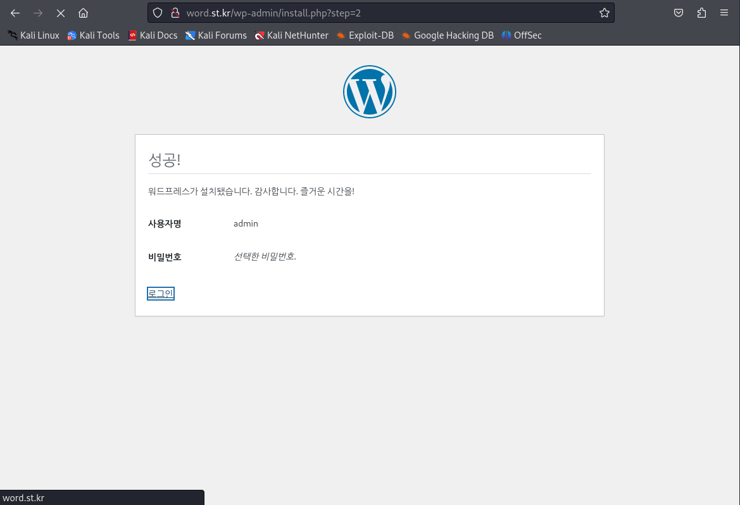Click the 로그인 login button
Image resolution: width=740 pixels, height=505 pixels.
point(160,294)
